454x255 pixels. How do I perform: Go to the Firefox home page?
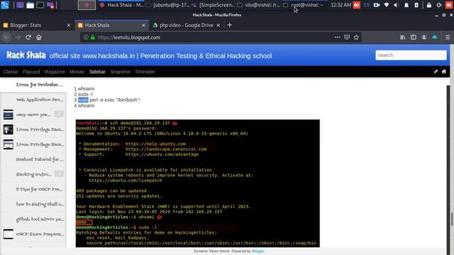tap(39, 38)
